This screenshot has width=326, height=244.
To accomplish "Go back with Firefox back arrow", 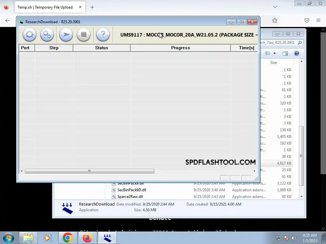I will (x=8, y=20).
